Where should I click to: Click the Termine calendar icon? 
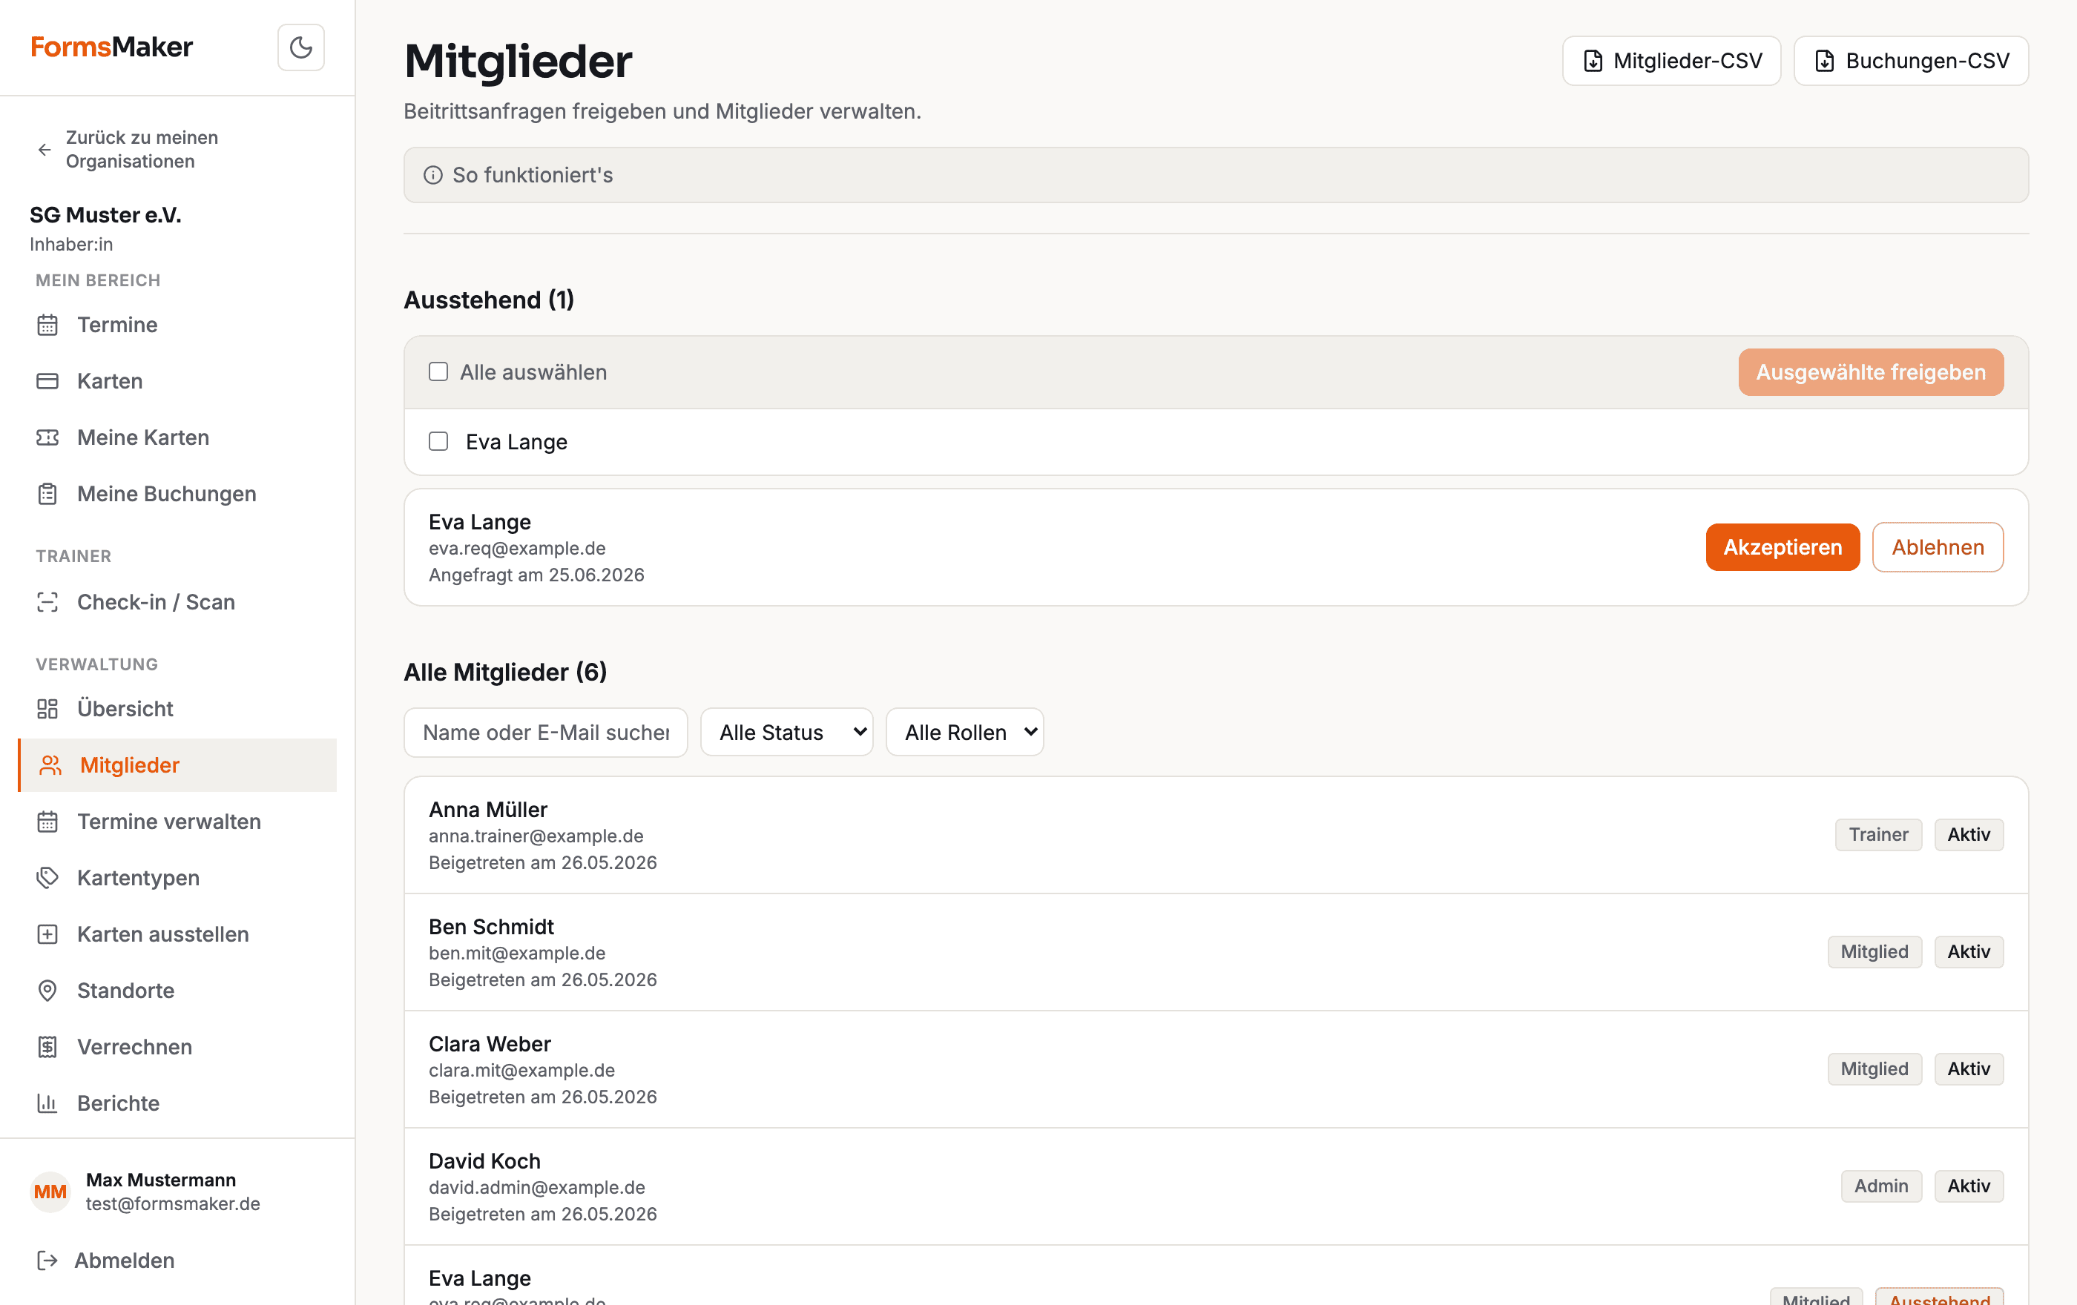[47, 325]
